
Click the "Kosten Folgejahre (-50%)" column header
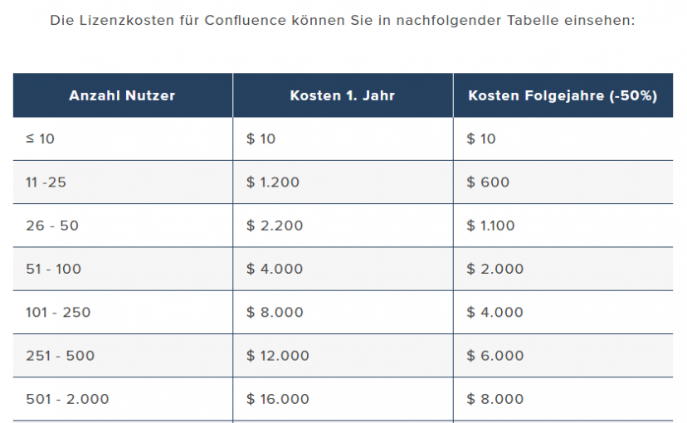tap(563, 95)
